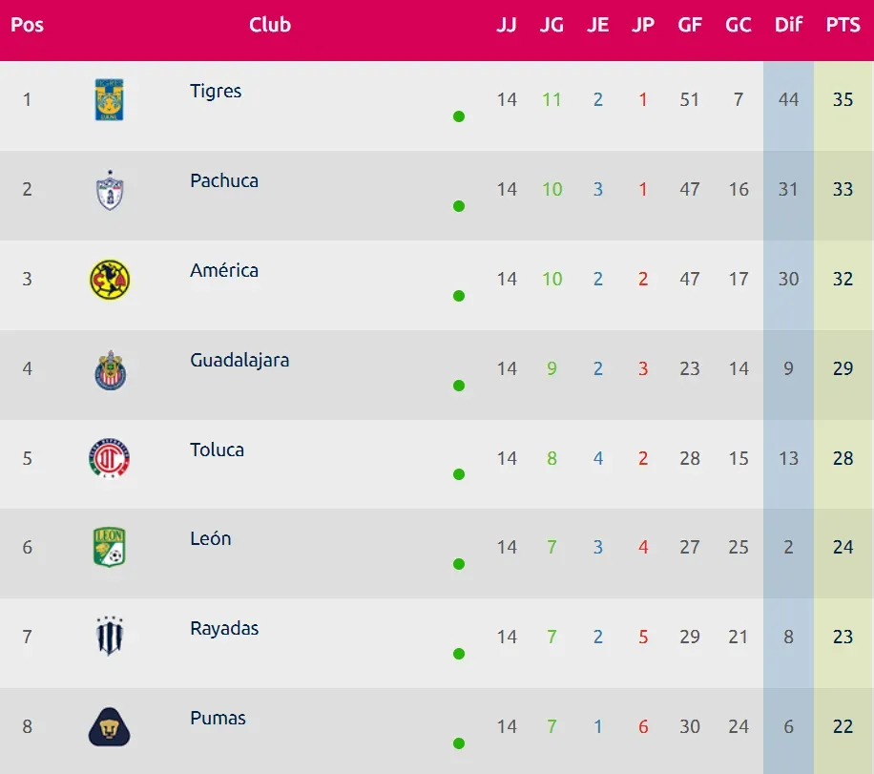The image size is (874, 774).
Task: Select the PTS column header
Action: coord(843,26)
